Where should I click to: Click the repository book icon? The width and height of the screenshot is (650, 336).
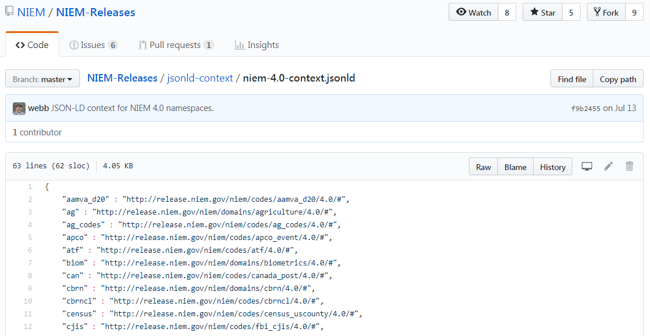coord(9,12)
